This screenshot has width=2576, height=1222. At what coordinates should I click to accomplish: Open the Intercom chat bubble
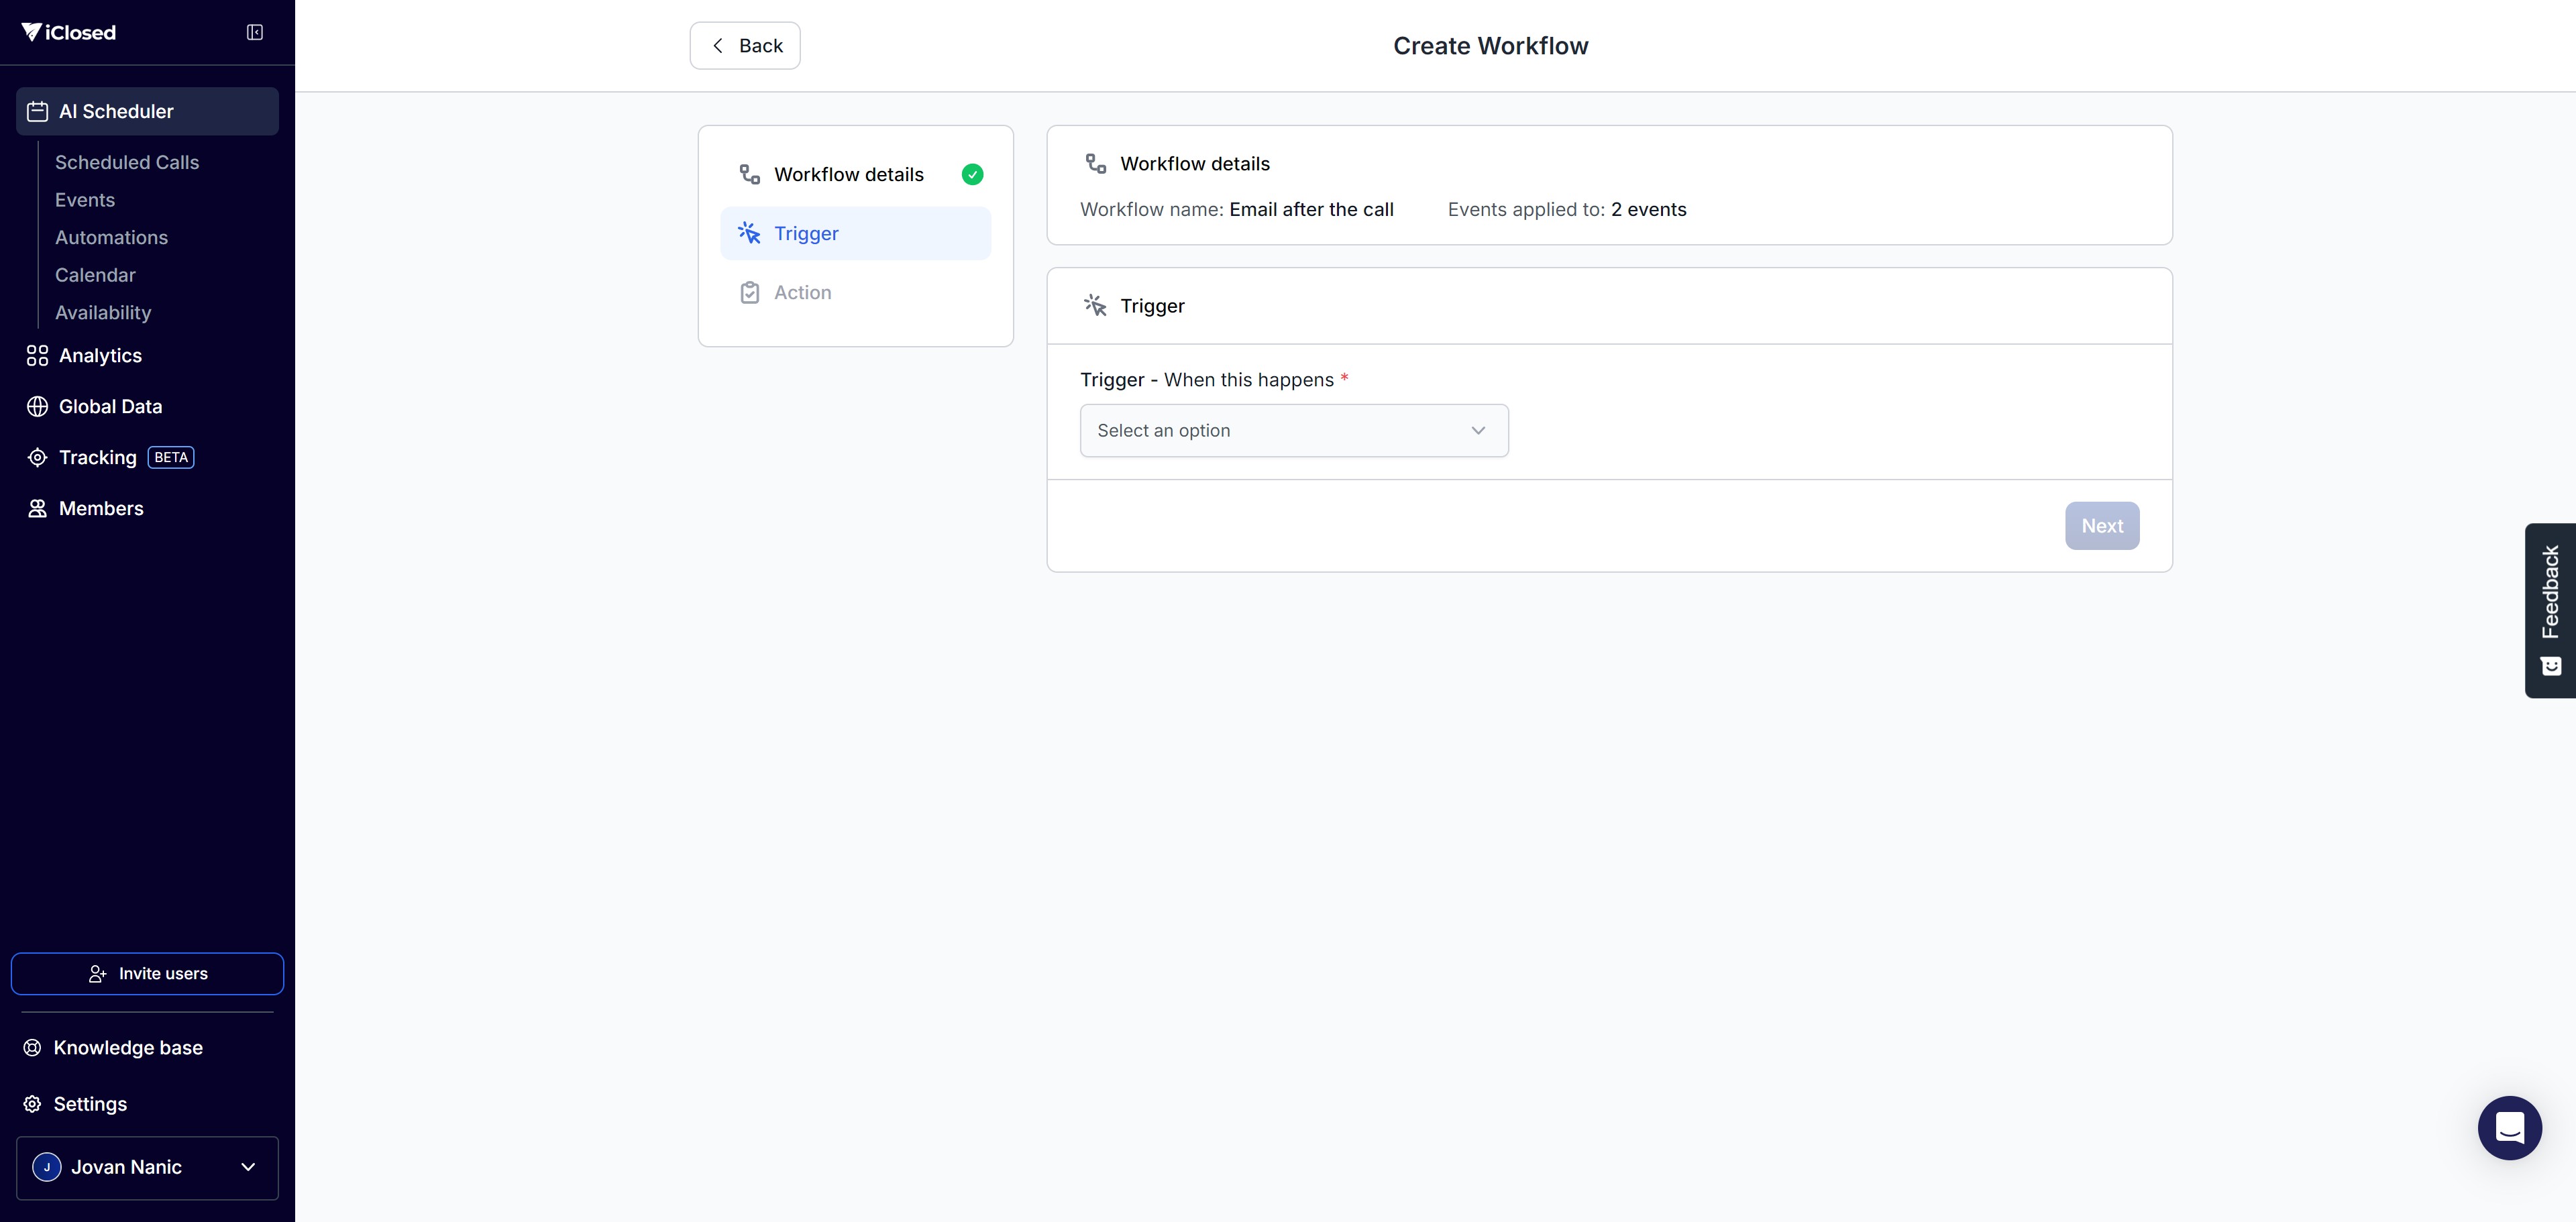click(2508, 1127)
